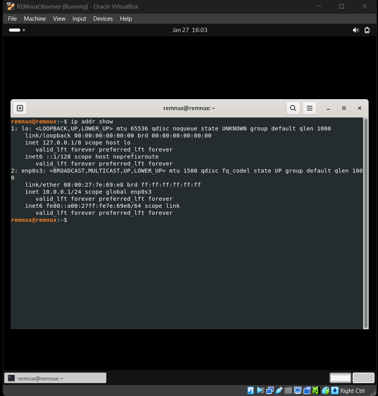Open the Devices menu

coord(103,18)
